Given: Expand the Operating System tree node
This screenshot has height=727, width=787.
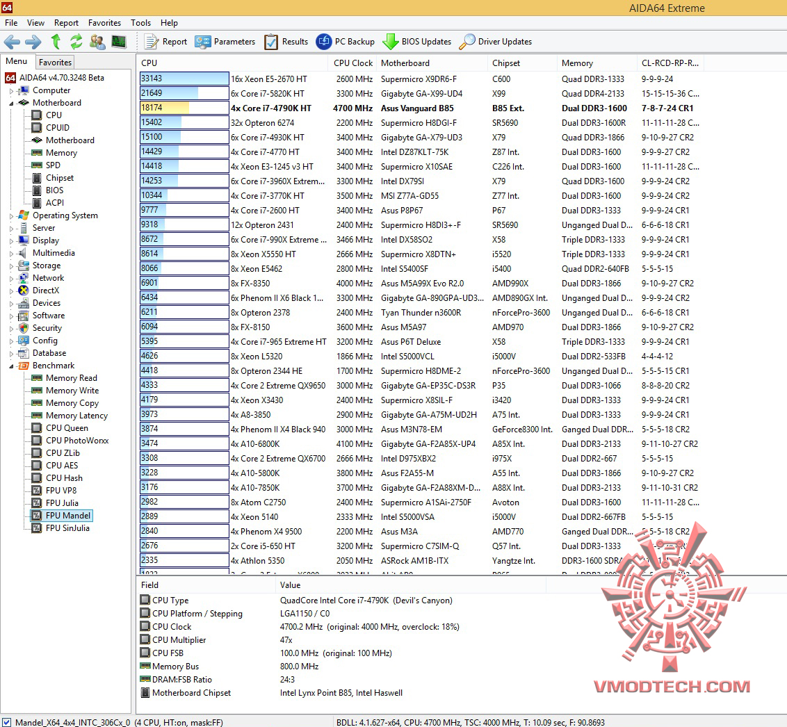Looking at the screenshot, I should pos(12,215).
